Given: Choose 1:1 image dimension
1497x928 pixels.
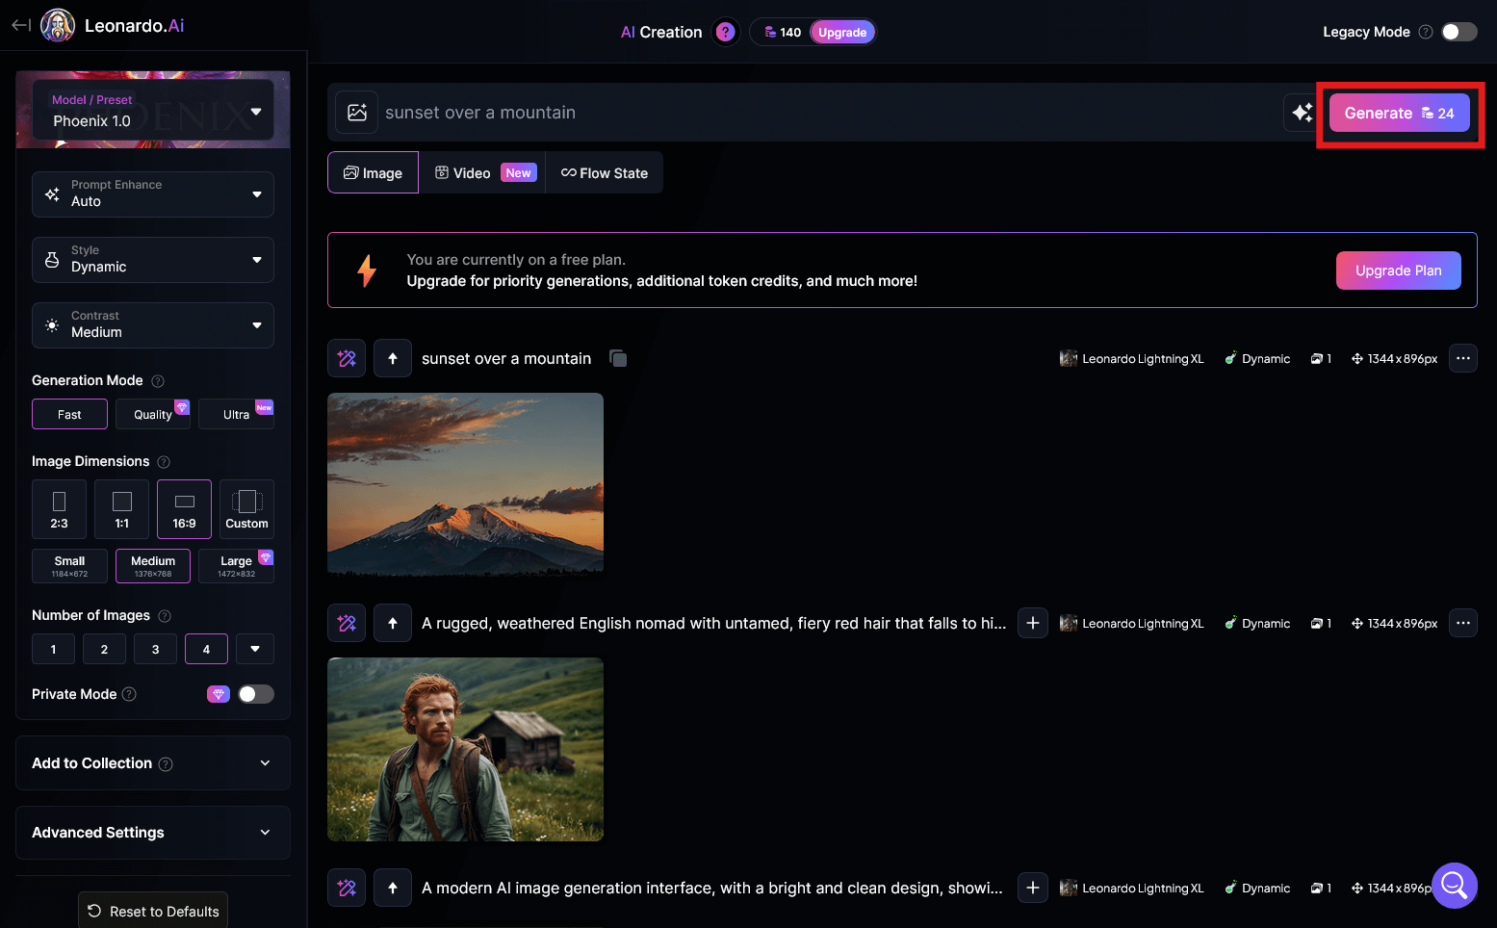Looking at the screenshot, I should coord(121,508).
